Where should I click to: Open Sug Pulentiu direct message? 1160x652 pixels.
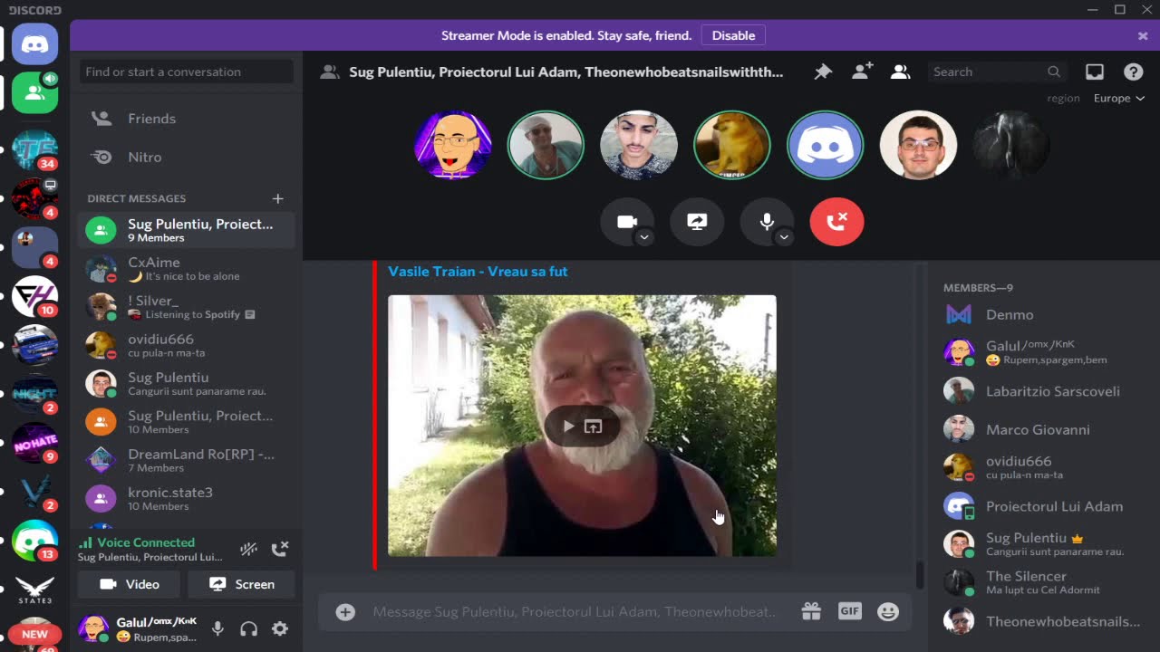click(187, 384)
